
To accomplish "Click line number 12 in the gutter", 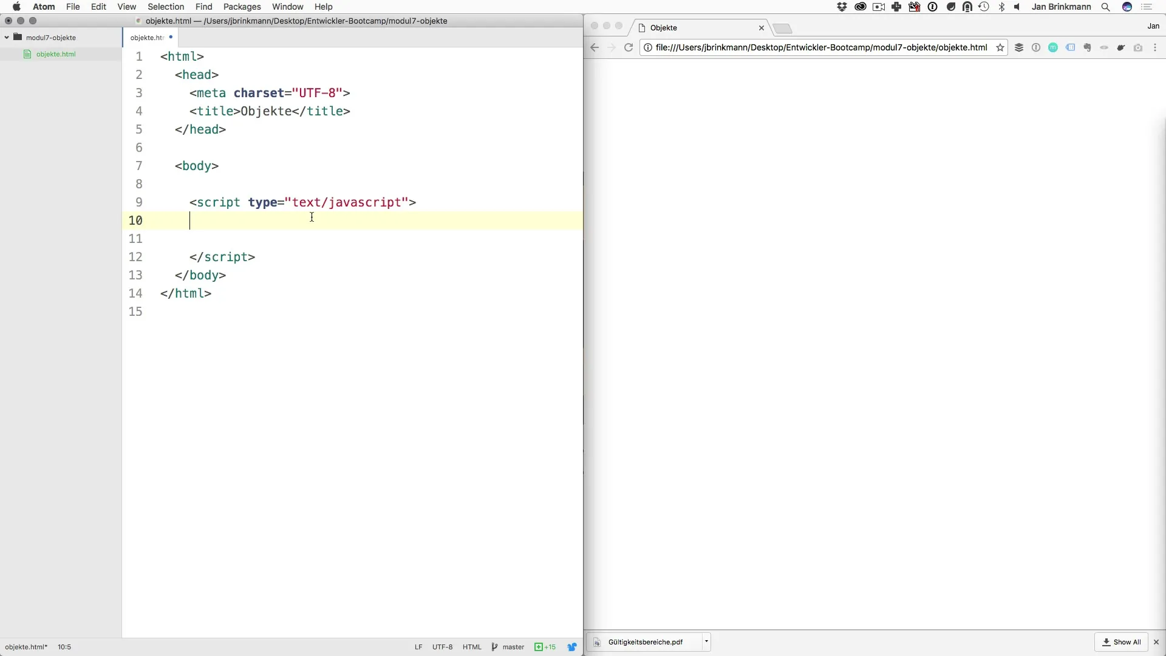I will pyautogui.click(x=135, y=257).
